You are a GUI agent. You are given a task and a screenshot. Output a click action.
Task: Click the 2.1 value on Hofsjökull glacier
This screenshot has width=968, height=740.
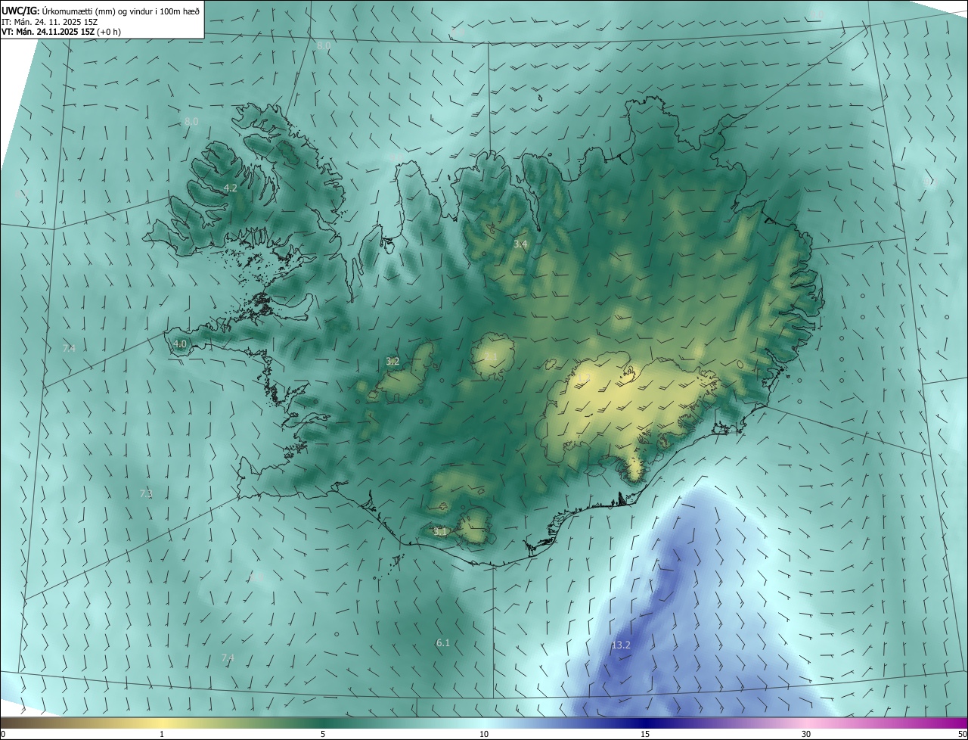click(x=490, y=356)
